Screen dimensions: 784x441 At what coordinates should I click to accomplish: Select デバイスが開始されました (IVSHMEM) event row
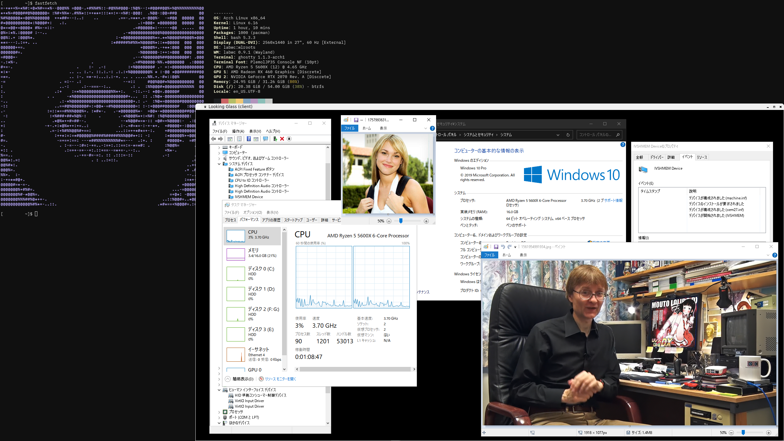[x=717, y=216]
